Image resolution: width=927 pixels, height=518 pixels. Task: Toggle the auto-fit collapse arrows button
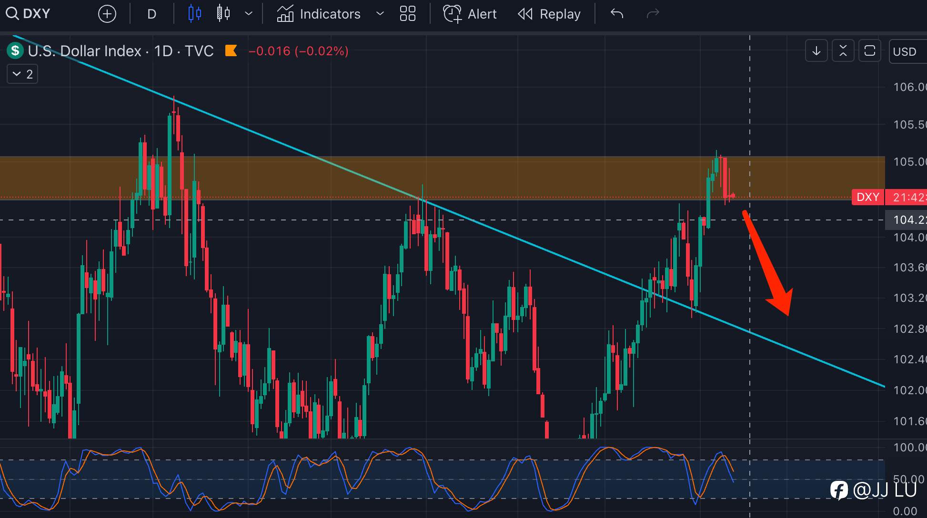click(x=843, y=50)
